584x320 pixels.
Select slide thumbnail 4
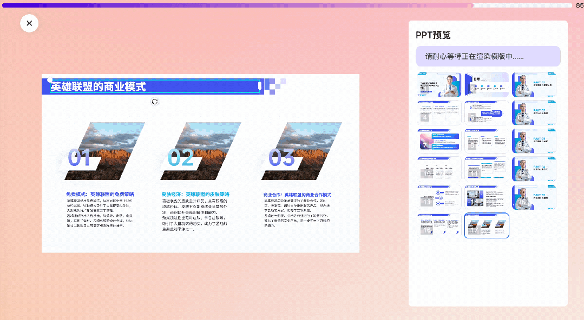tap(439, 113)
